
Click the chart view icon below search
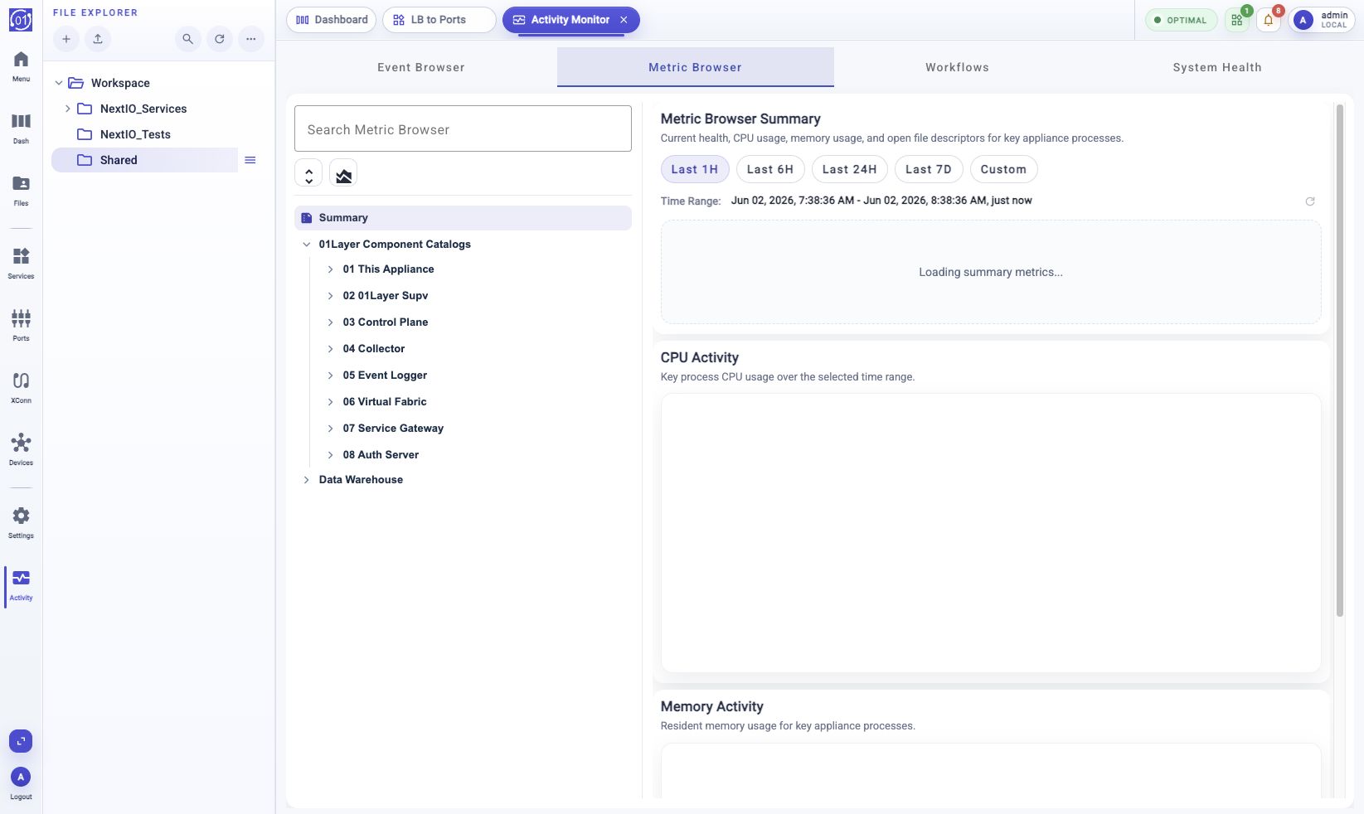coord(343,173)
